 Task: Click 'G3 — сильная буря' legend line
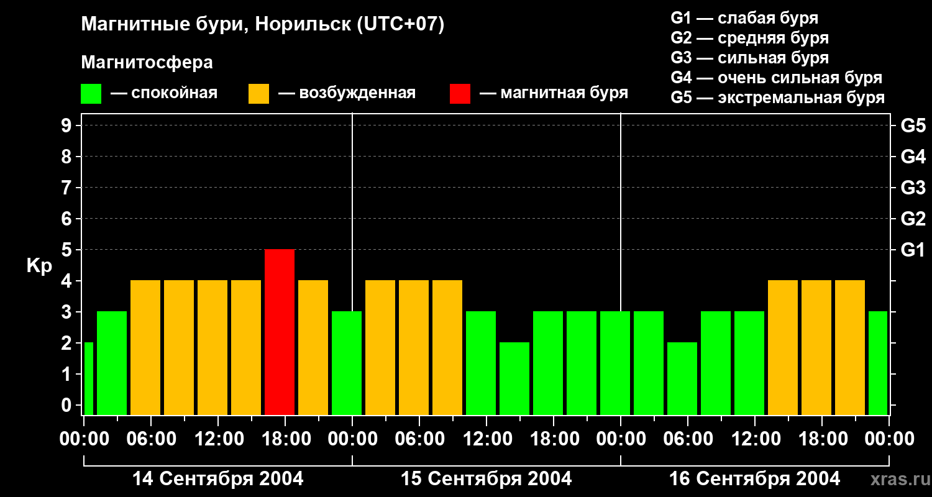click(749, 58)
